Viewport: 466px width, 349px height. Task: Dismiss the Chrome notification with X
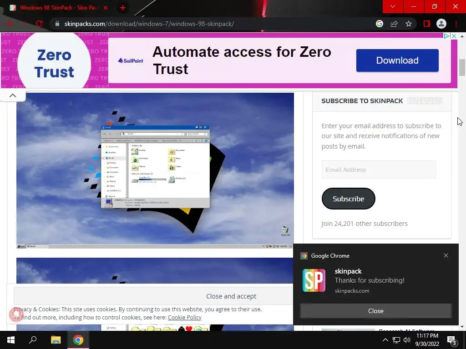(446, 255)
